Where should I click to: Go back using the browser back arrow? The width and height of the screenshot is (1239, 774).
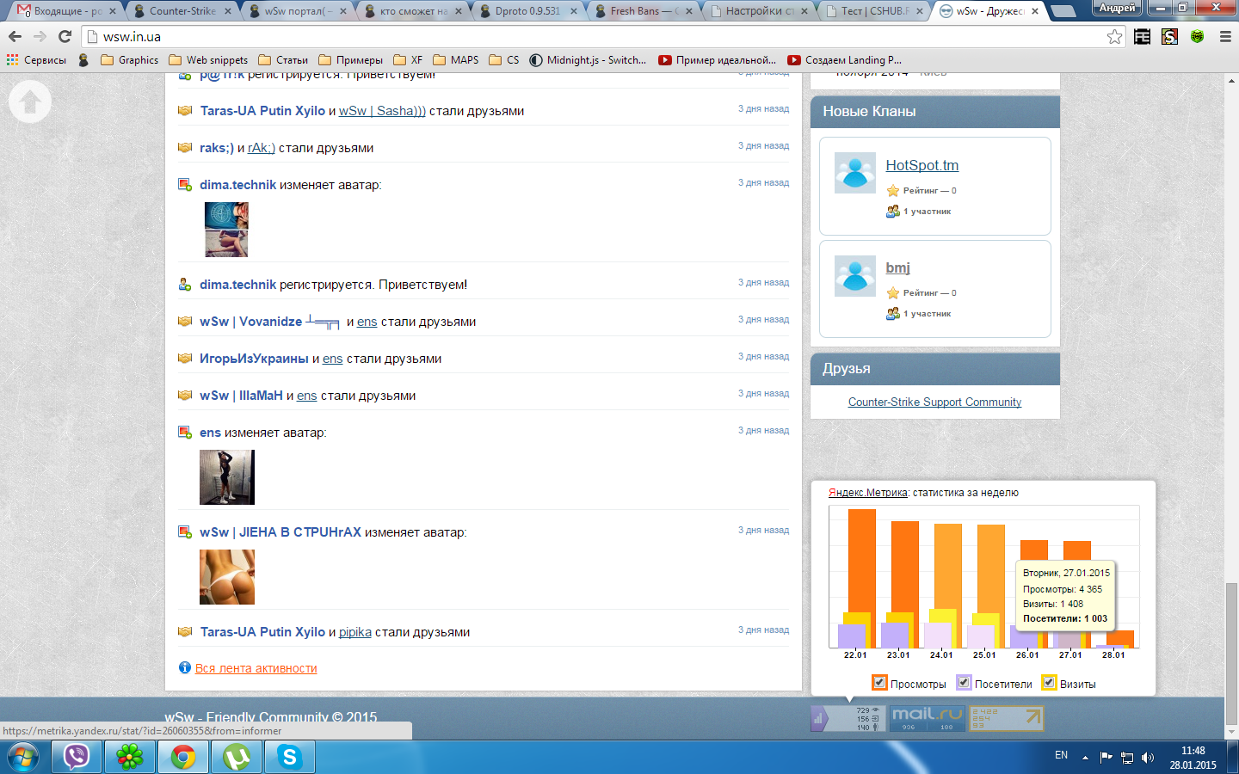(15, 36)
